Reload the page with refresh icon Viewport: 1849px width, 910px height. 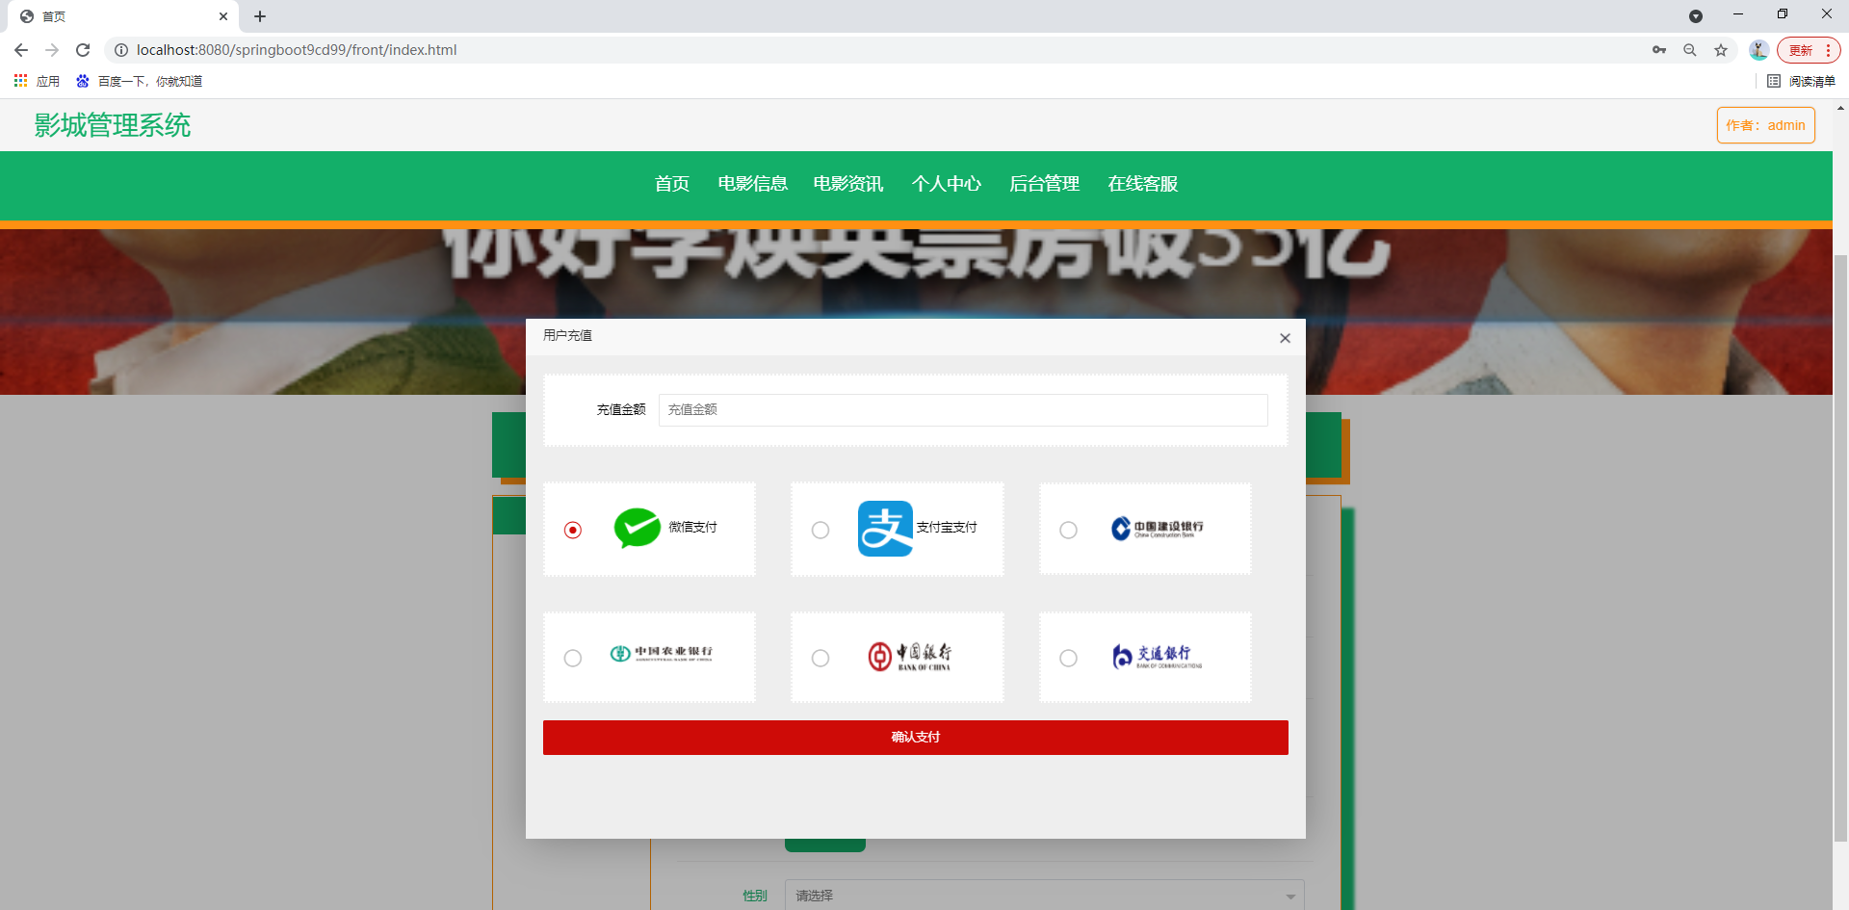[x=83, y=50]
